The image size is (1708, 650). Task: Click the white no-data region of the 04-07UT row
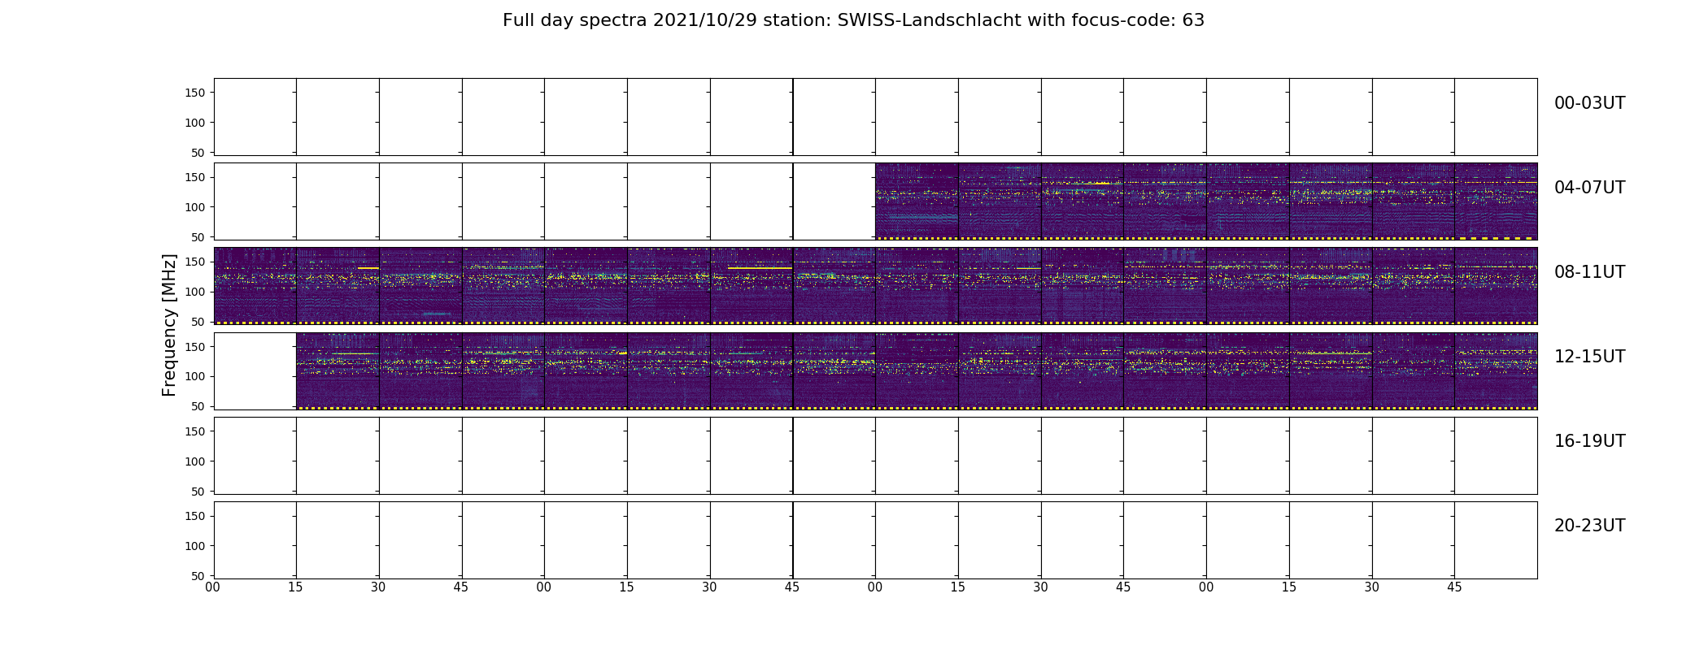(545, 201)
